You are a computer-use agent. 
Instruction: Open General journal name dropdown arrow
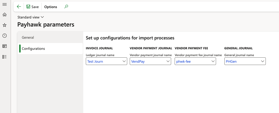(x=262, y=61)
